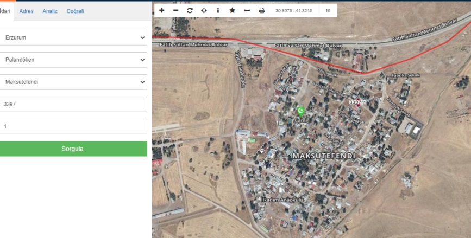Screen dimensions: 471x238
Task: Click the coordinates display 39.8975 : 41.3219
Action: (x=293, y=10)
